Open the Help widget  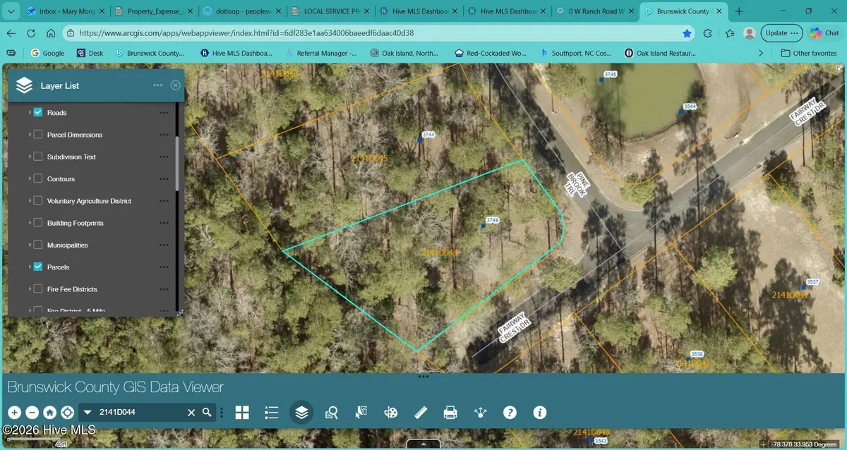coord(510,412)
